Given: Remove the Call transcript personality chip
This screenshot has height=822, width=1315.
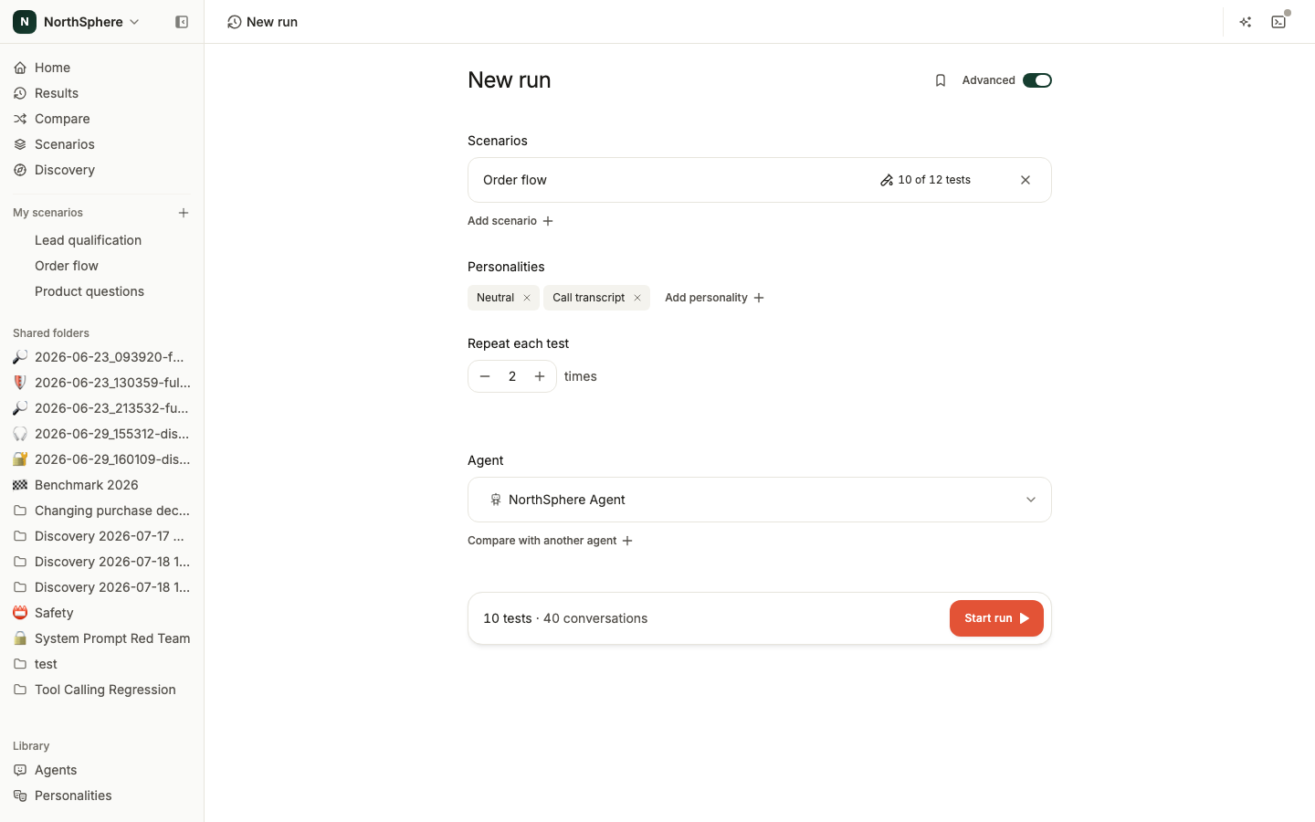Looking at the screenshot, I should [x=637, y=298].
